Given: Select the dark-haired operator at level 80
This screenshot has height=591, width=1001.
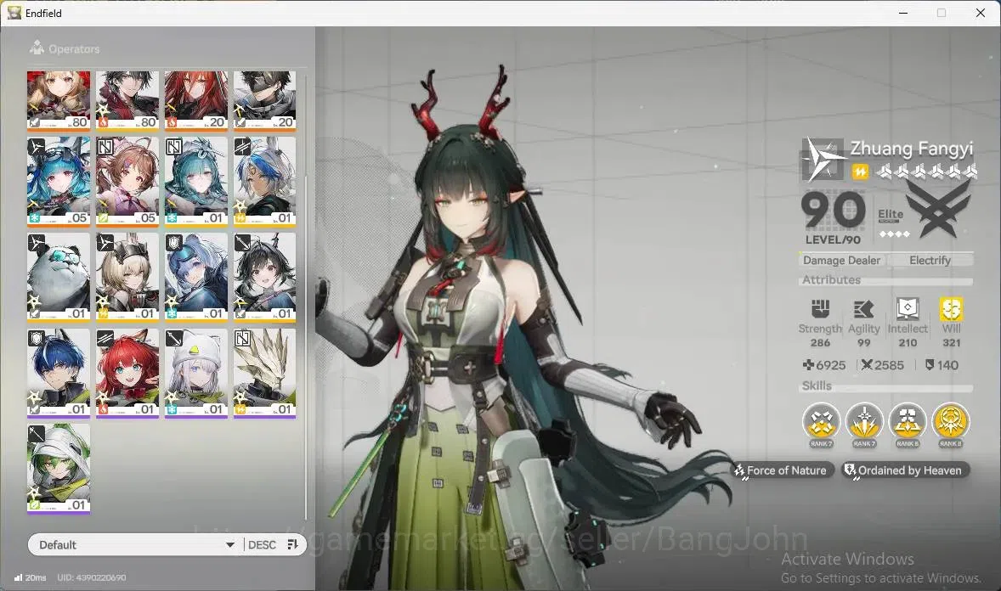Looking at the screenshot, I should pos(127,100).
